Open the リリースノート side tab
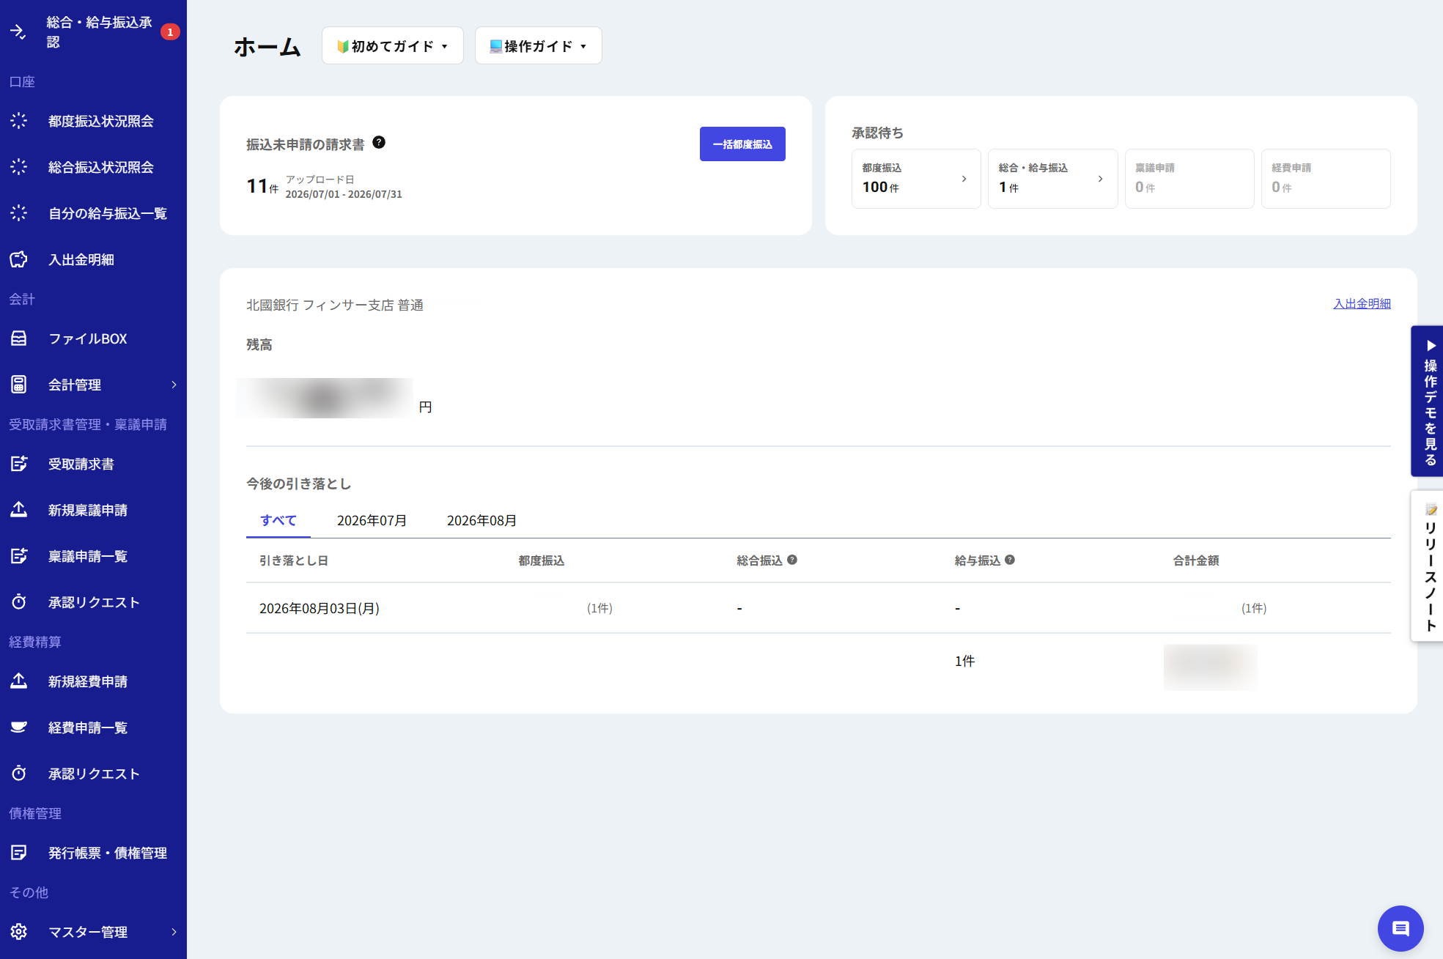 1428,566
